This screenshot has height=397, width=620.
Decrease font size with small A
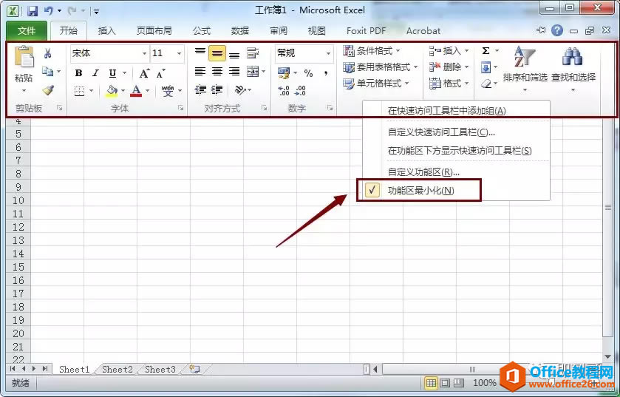160,73
